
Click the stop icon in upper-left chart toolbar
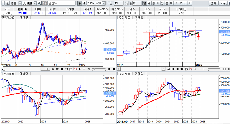tap(62, 69)
